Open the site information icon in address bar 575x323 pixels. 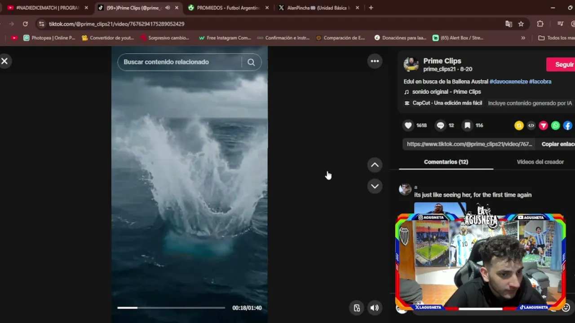coord(41,24)
